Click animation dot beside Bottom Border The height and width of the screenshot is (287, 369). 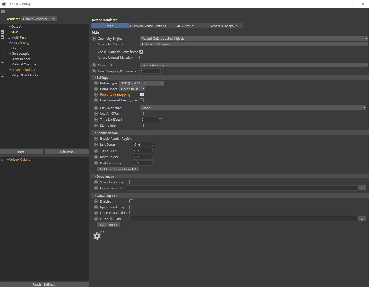pyautogui.click(x=96, y=163)
